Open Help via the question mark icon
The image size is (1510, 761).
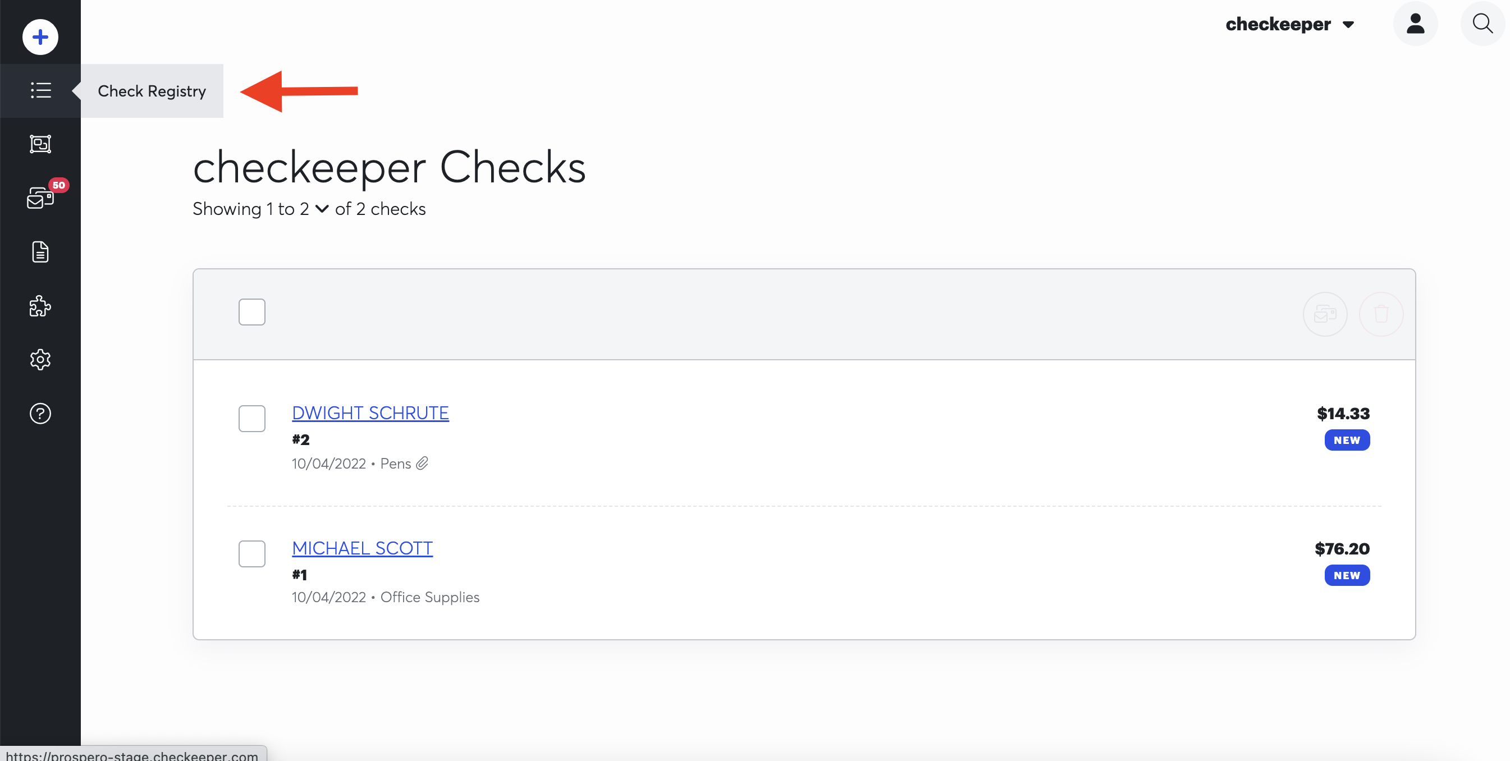(40, 413)
